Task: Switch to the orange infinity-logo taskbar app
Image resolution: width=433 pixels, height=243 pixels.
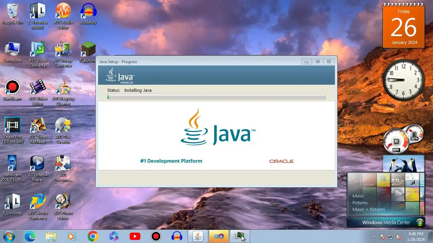Action: coord(219,236)
